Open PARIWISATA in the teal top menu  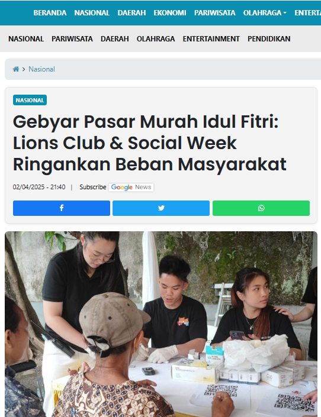click(215, 13)
